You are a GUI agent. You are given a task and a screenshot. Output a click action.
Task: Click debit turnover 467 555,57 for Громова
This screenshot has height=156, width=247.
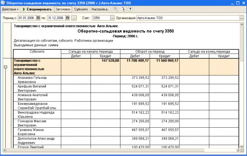pyautogui.click(x=140, y=130)
